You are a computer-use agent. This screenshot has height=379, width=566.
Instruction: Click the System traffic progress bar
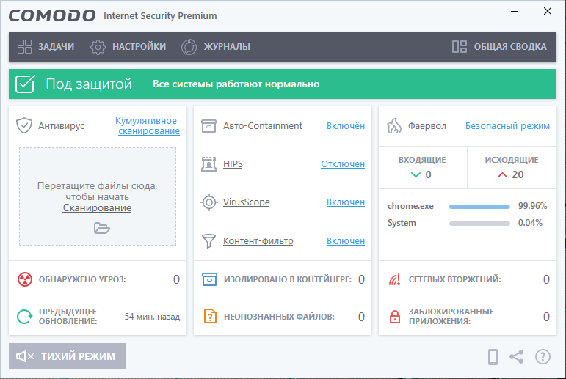479,224
